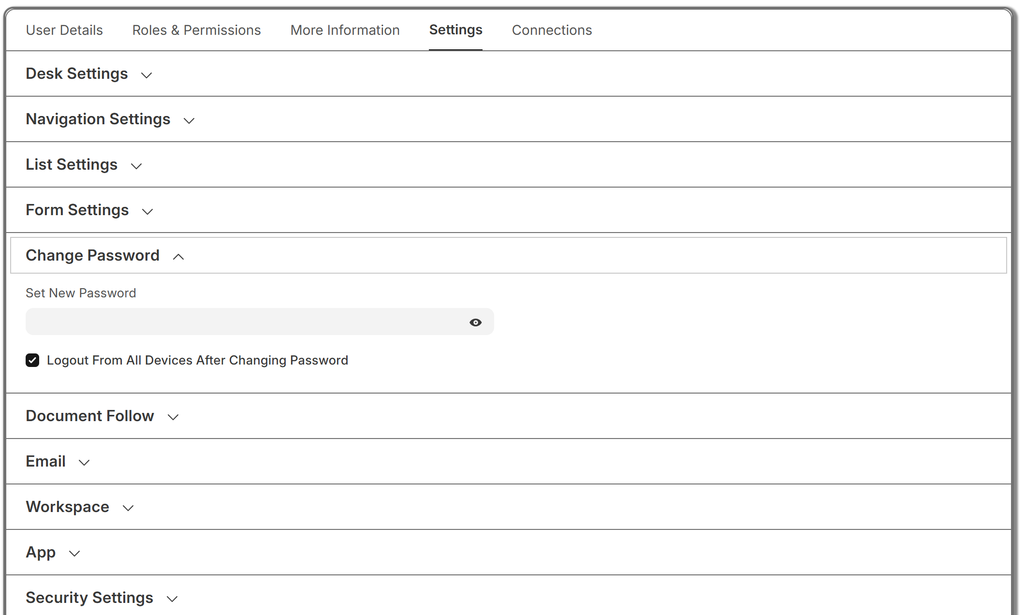The height and width of the screenshot is (615, 1026).
Task: Expand Desk Settings chevron
Action: [147, 75]
